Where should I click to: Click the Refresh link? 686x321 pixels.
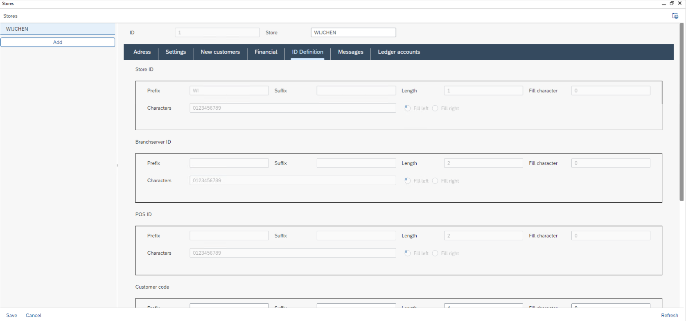669,315
